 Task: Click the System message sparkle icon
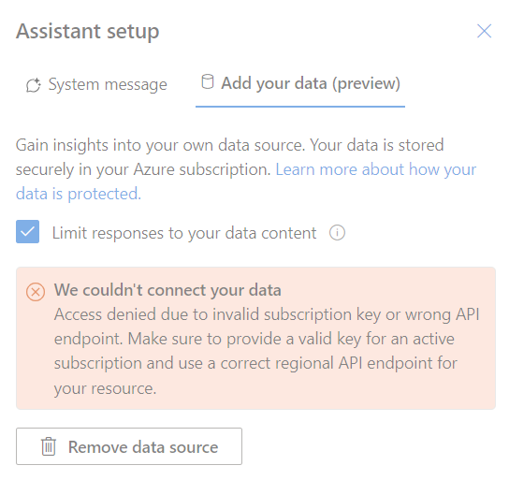click(x=34, y=85)
